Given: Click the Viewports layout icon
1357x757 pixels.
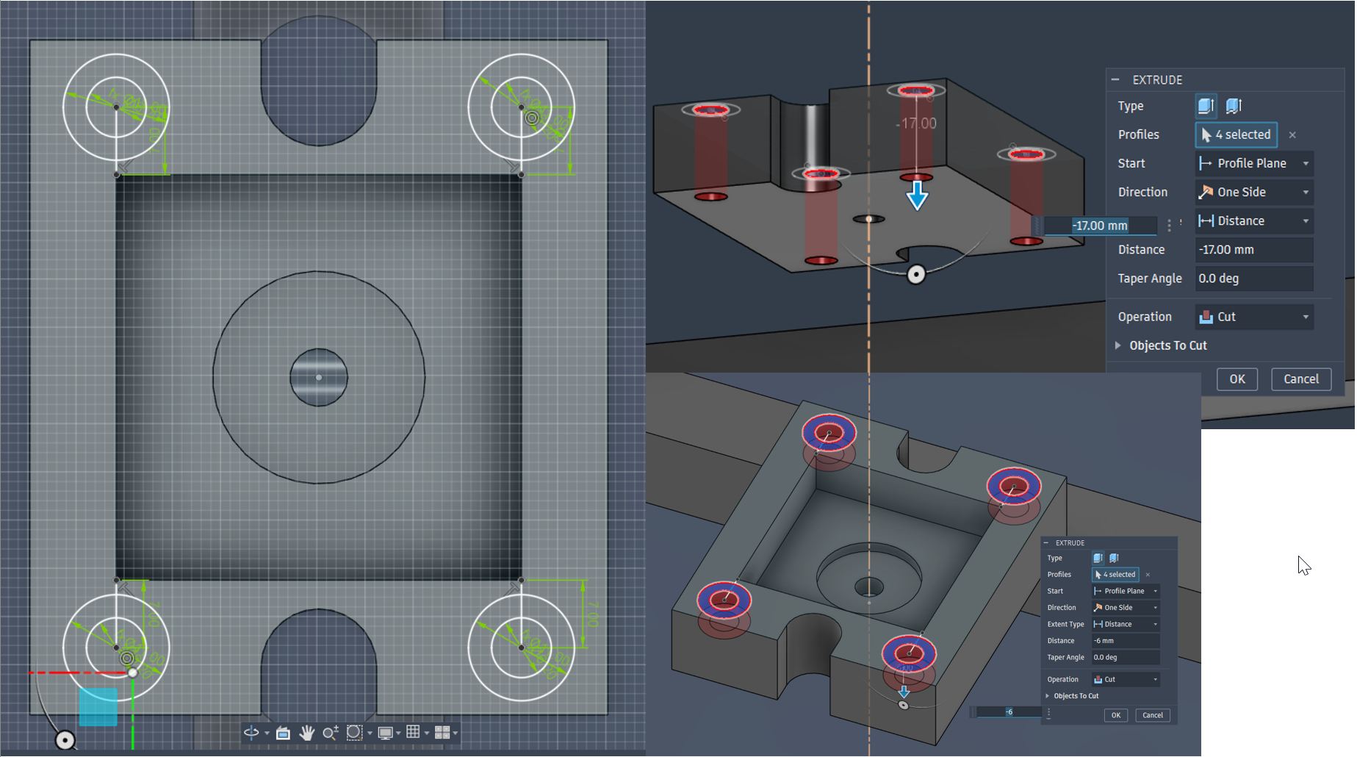Looking at the screenshot, I should (442, 733).
